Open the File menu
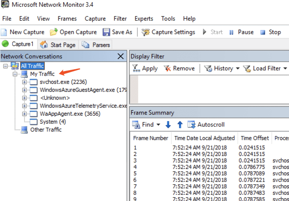Image resolution: width=289 pixels, height=201 pixels. (7, 19)
